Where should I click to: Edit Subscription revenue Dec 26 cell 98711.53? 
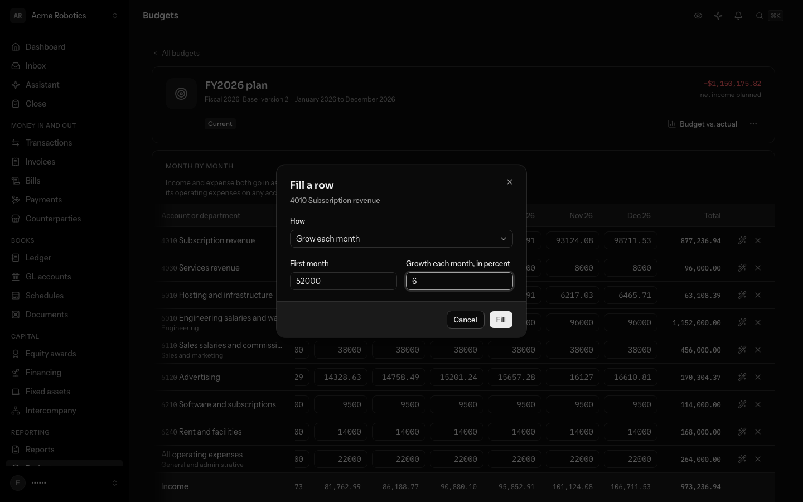pyautogui.click(x=631, y=240)
